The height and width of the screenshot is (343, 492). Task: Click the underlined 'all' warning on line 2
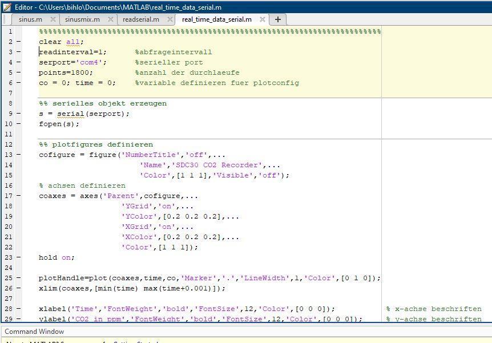click(73, 42)
